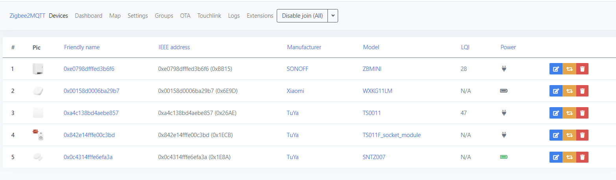Switch to the Devices tab

[x=58, y=16]
